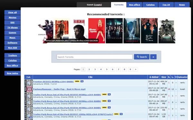This screenshot has height=120, width=193.
Task: Click the IMDB badge beside Frontier.S02E03
Action: click(77, 81)
